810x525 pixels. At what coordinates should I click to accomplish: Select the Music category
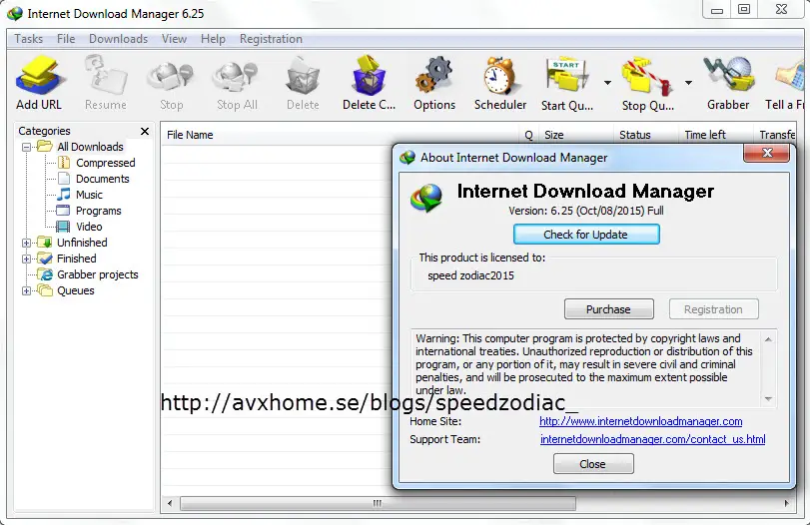tap(89, 195)
